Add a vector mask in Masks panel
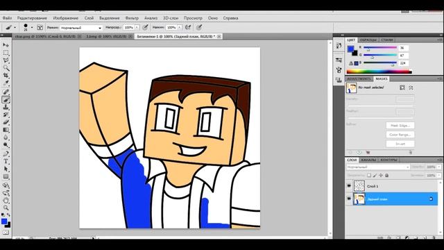The image size is (444, 250). (411, 88)
